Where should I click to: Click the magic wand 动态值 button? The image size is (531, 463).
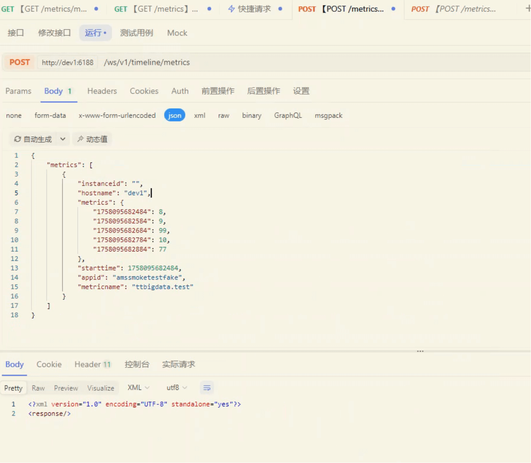(x=92, y=139)
